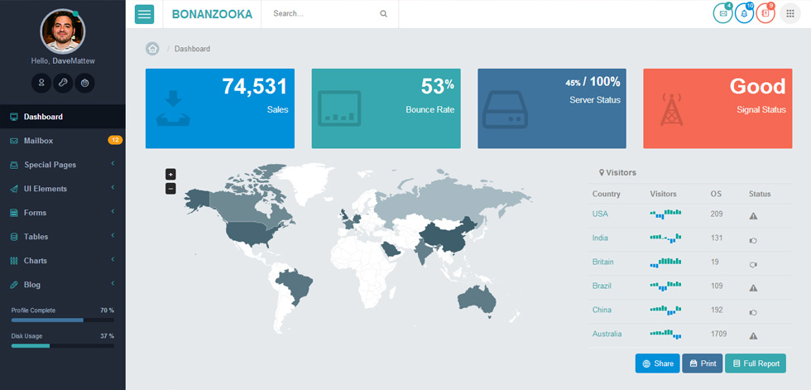The width and height of the screenshot is (811, 390).
Task: Click the Profile Complete progress bar
Action: coord(63,320)
